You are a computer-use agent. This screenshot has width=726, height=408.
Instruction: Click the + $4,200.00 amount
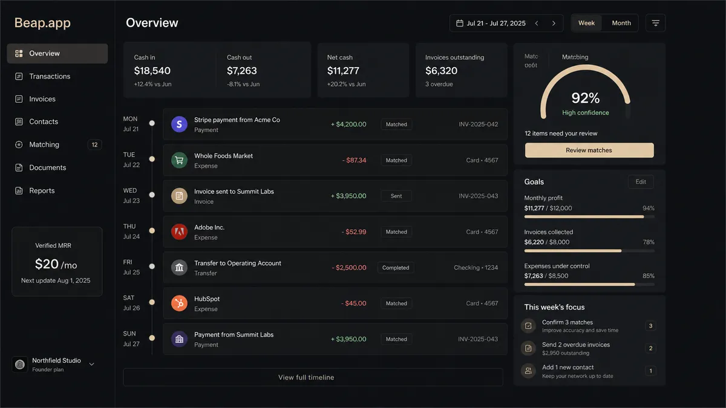point(348,125)
